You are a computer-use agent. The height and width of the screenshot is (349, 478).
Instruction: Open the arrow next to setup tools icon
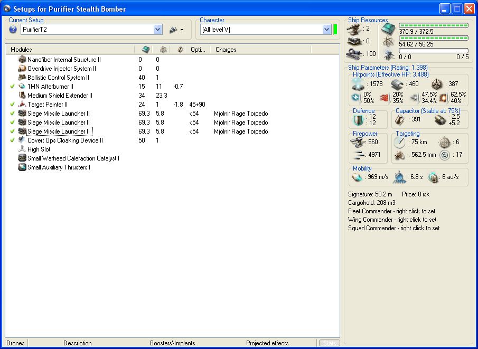[x=182, y=30]
